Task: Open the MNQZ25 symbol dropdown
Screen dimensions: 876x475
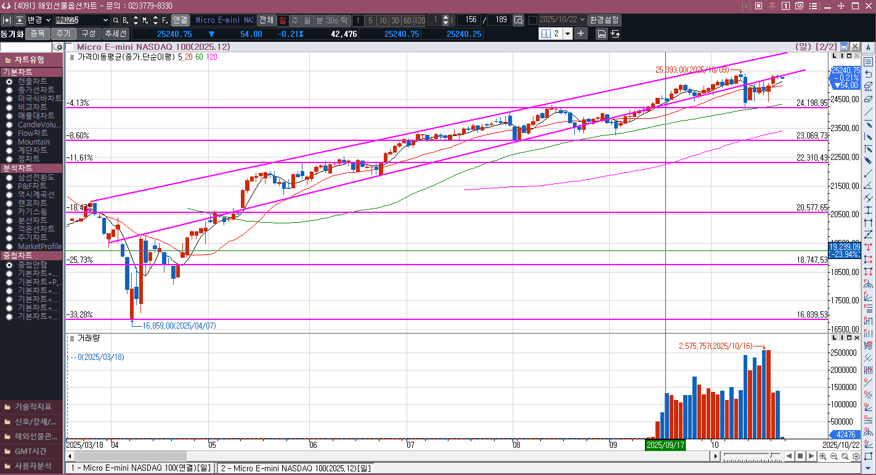Action: 104,20
